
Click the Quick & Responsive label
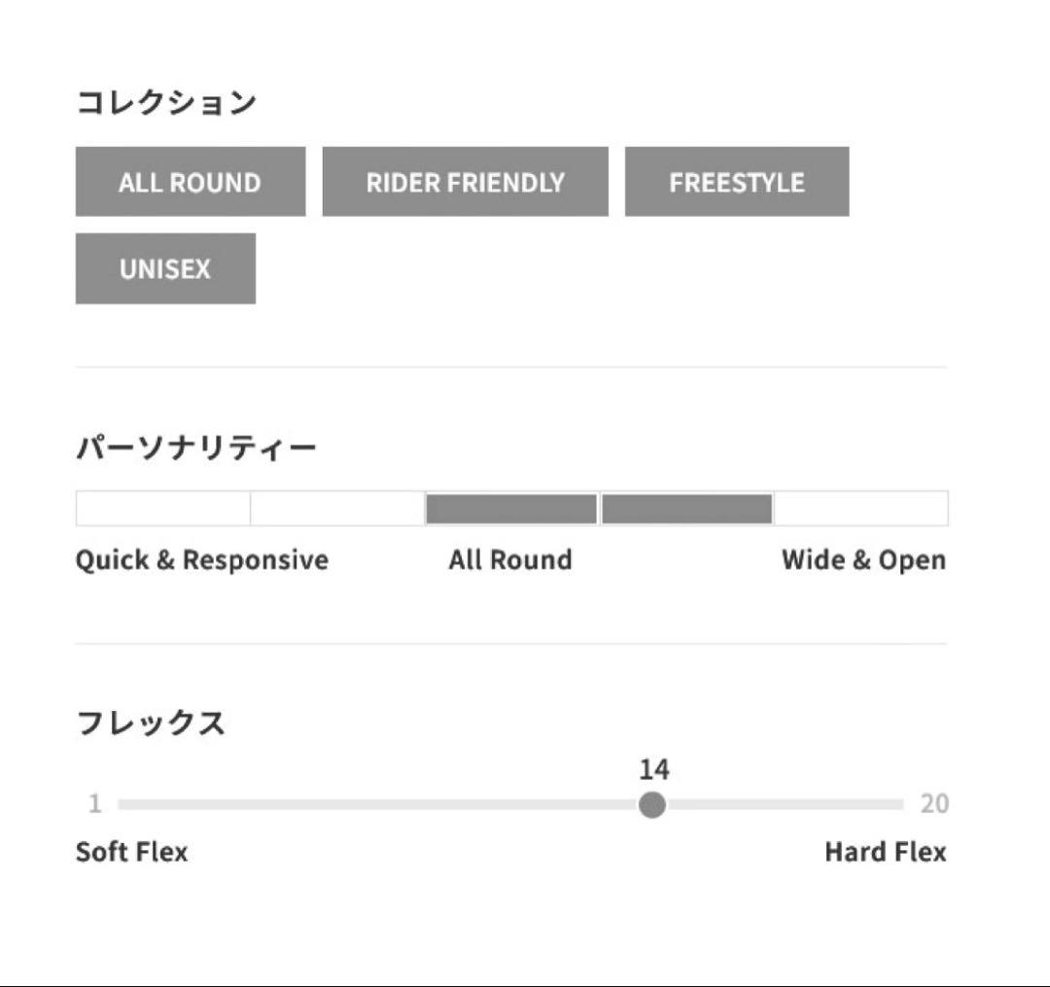click(201, 560)
